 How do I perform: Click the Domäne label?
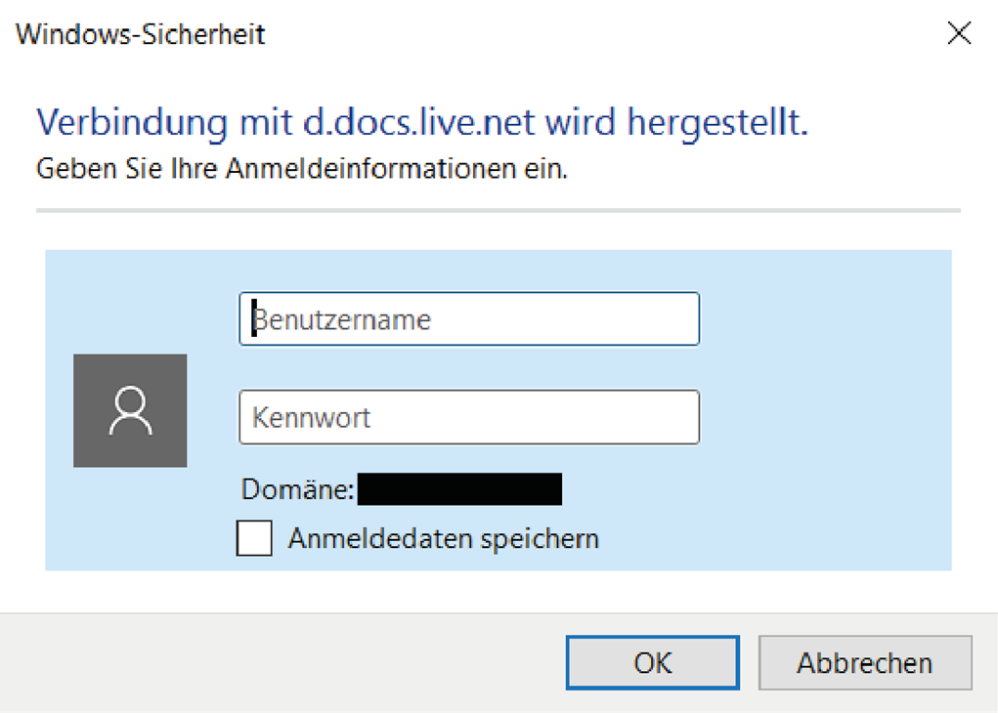pyautogui.click(x=297, y=488)
